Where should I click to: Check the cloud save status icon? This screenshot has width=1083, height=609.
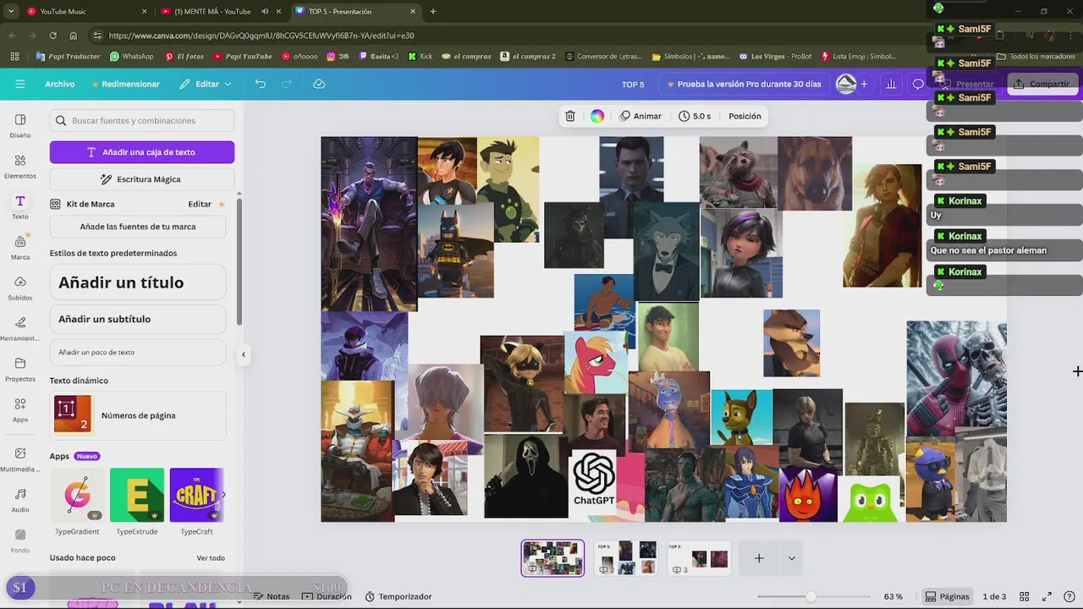click(x=319, y=84)
